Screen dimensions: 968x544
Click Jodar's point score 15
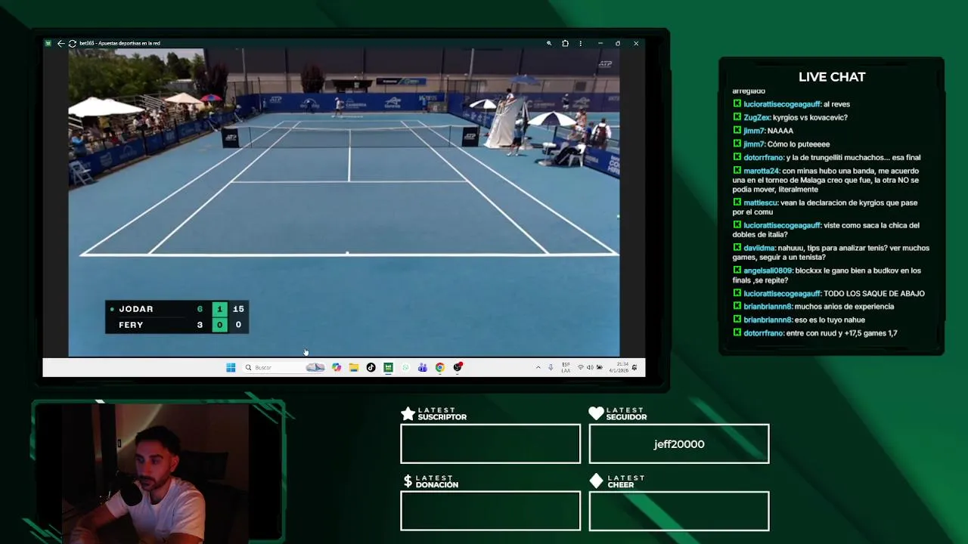tap(238, 309)
